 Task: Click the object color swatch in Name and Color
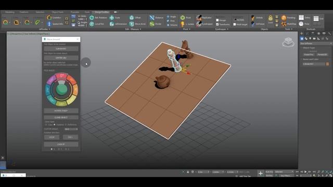pos(327,64)
